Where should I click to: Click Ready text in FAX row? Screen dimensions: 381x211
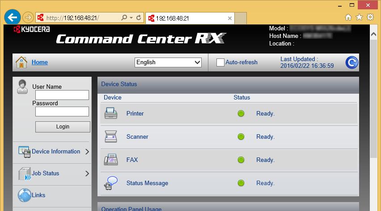(265, 160)
